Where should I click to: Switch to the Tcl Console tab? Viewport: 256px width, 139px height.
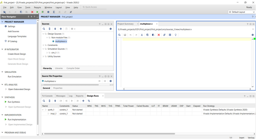coord(47,96)
